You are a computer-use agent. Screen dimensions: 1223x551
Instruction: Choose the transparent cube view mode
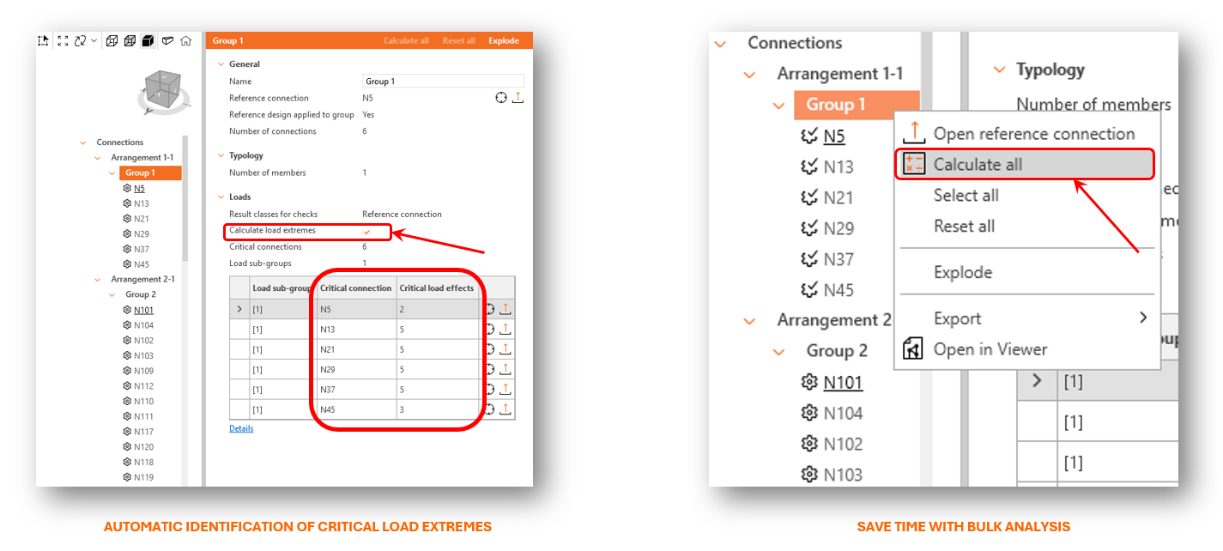[130, 40]
